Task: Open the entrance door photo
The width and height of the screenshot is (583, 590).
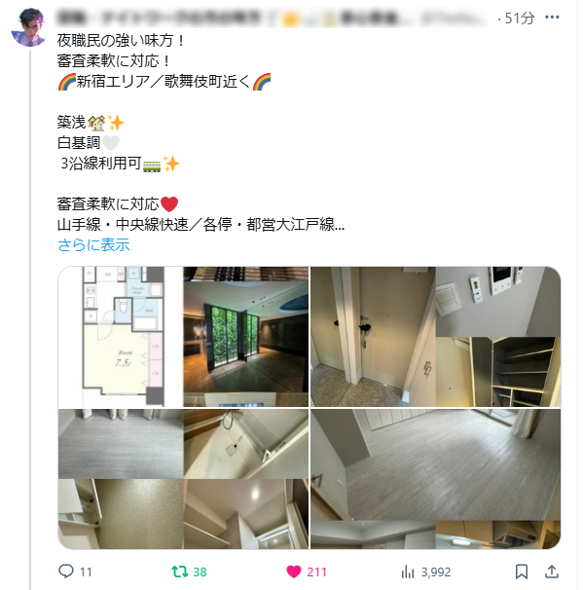Action: pos(373,337)
